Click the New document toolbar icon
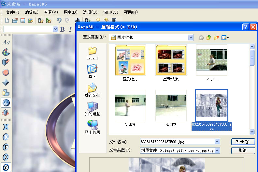The image size is (258, 172). click(7, 21)
